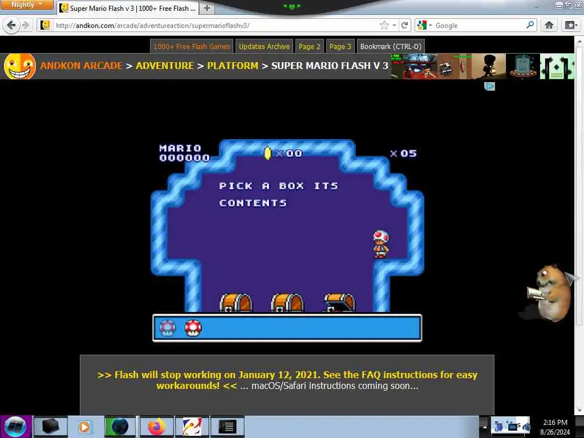Open the black cube taskbar app
The width and height of the screenshot is (584, 438).
(x=50, y=427)
